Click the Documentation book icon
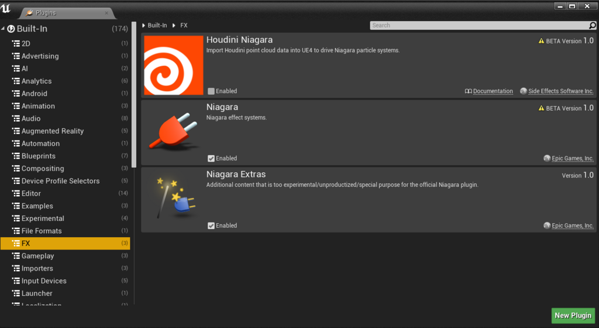 click(468, 91)
